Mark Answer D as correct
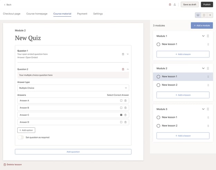This screenshot has height=170, width=216. (x=121, y=122)
